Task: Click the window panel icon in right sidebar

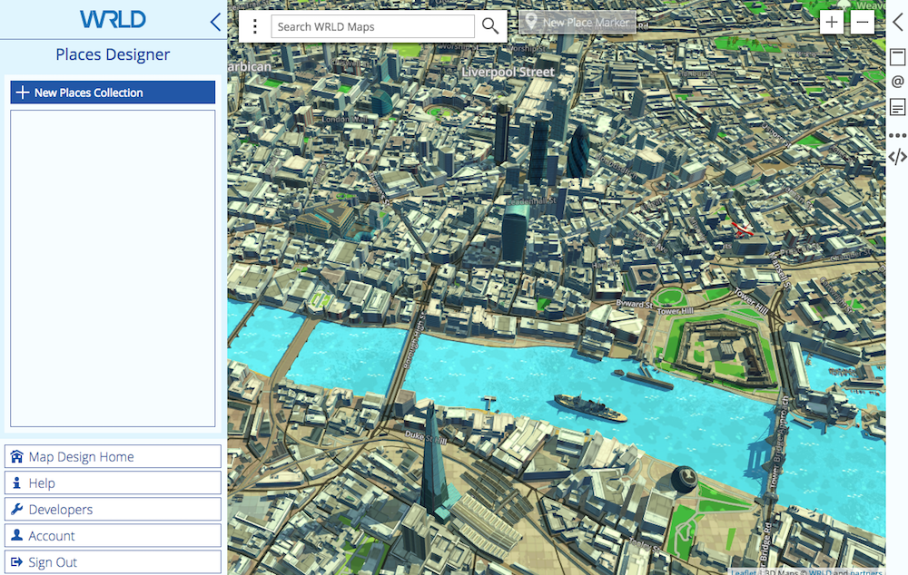Action: (898, 57)
